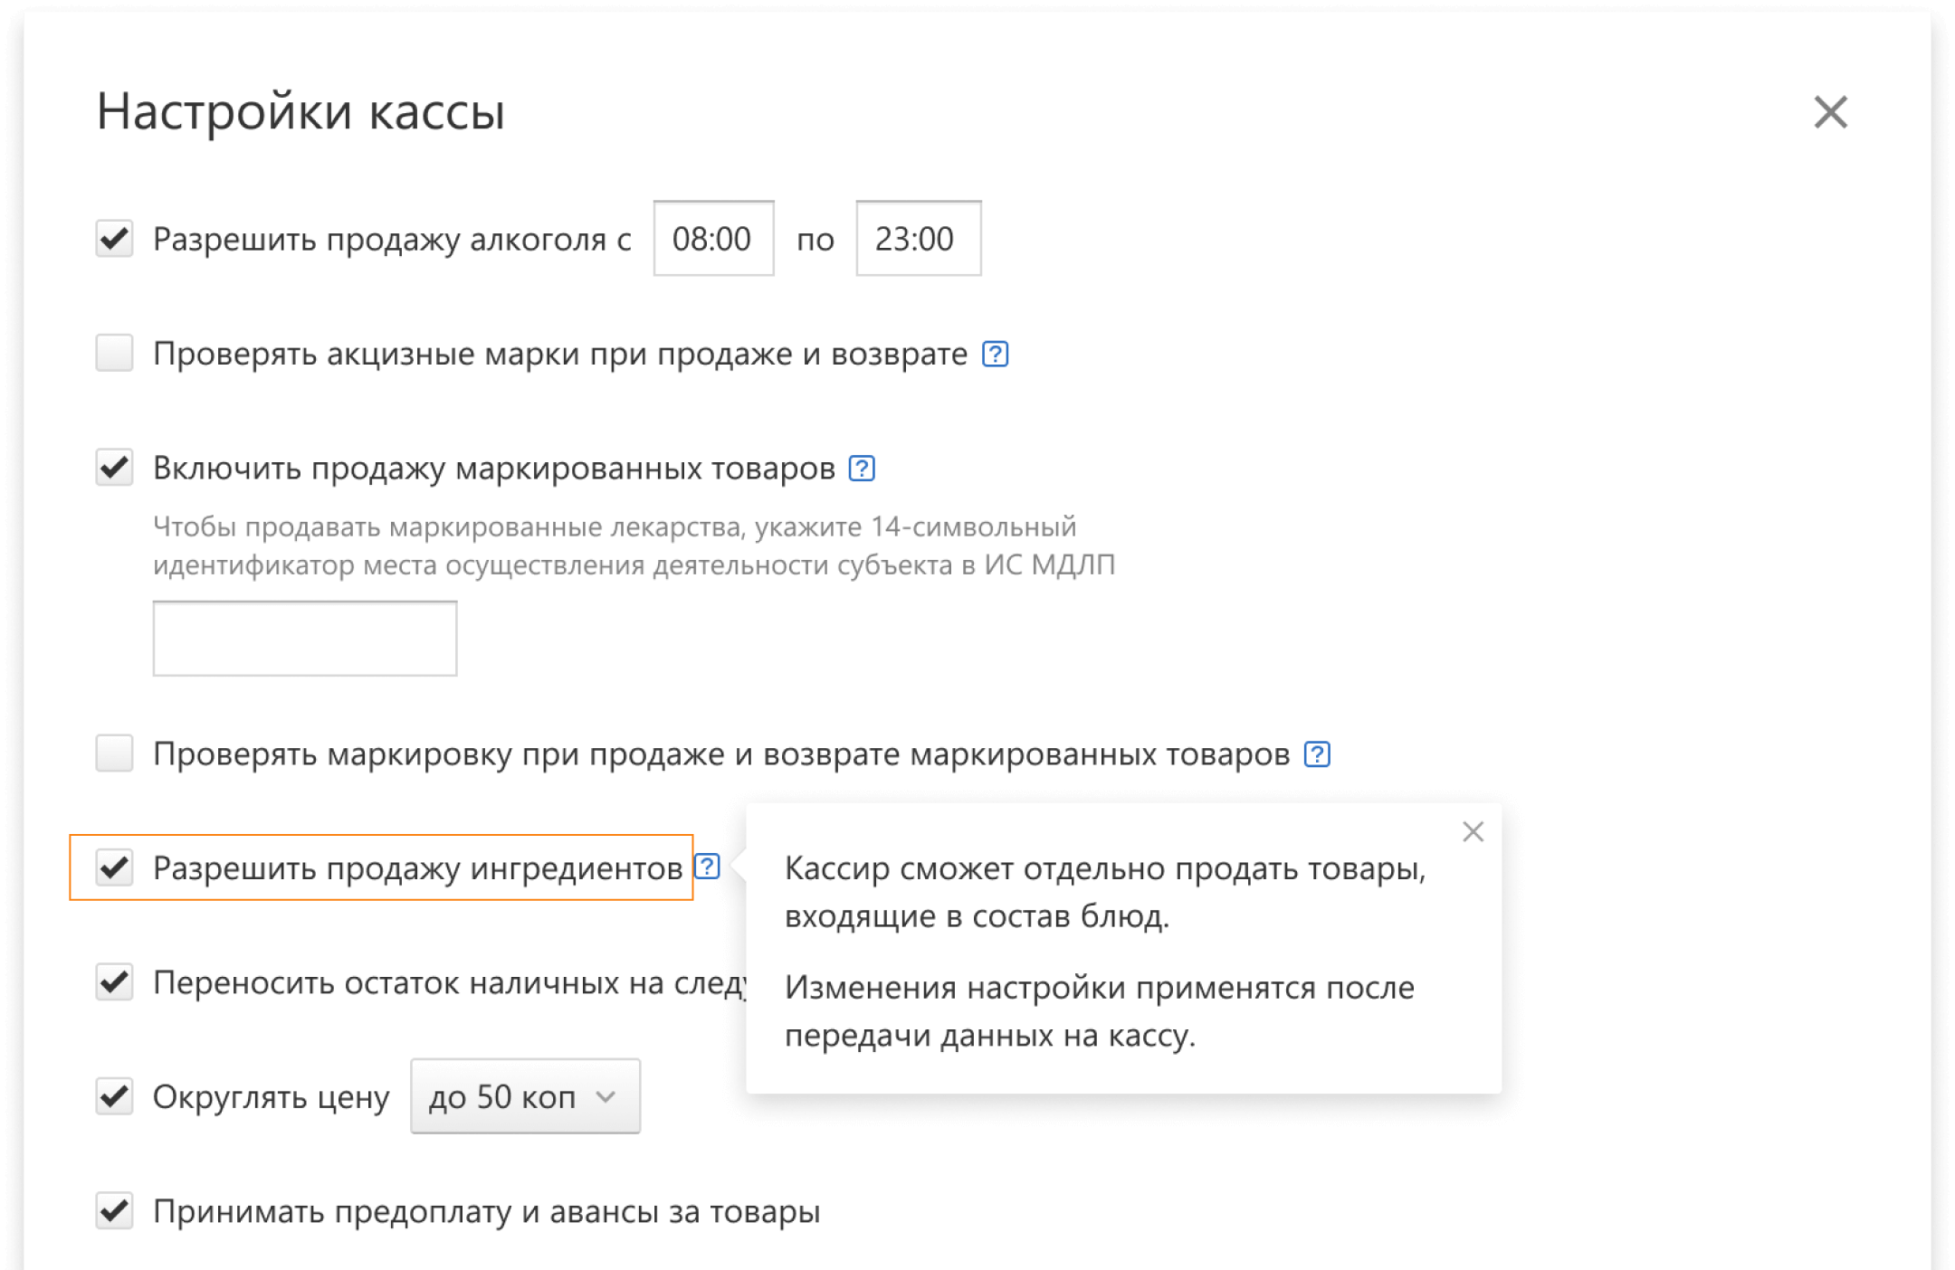Uncheck the alcohol sale permission checkbox
This screenshot has height=1270, width=1955.
(115, 239)
